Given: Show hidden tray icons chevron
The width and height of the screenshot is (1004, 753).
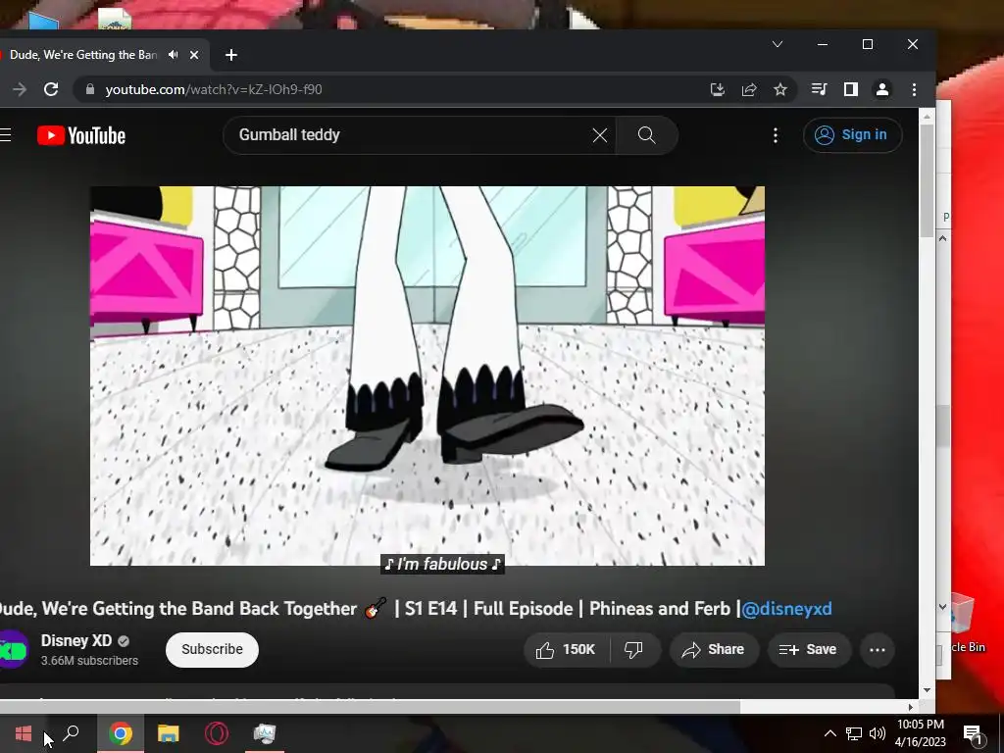Looking at the screenshot, I should tap(829, 733).
